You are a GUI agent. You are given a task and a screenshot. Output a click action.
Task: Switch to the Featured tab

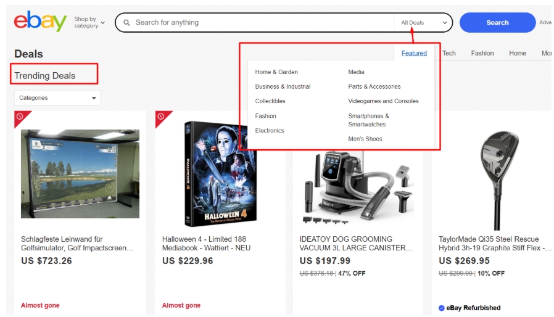coord(414,53)
